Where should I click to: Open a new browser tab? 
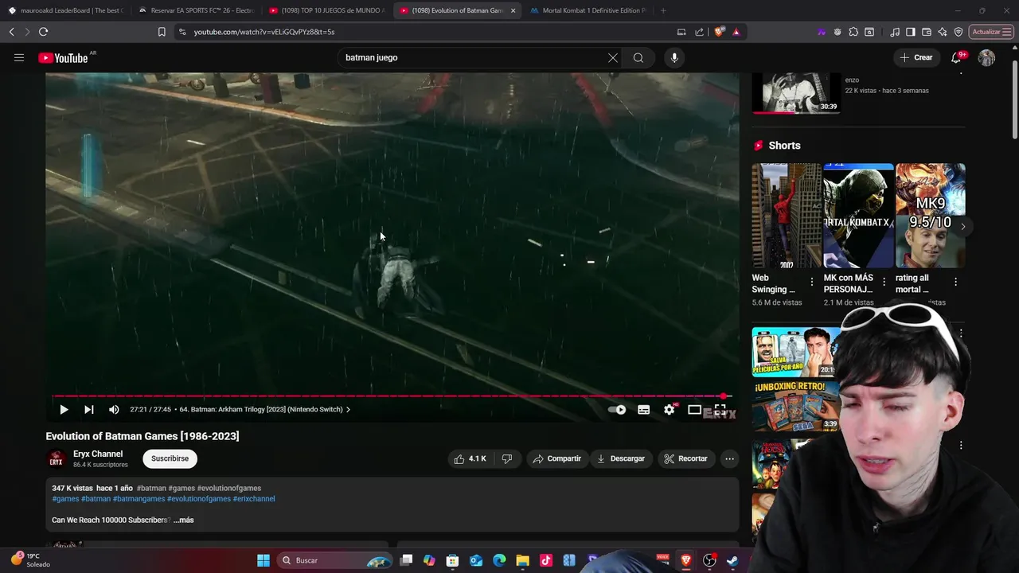click(x=663, y=10)
